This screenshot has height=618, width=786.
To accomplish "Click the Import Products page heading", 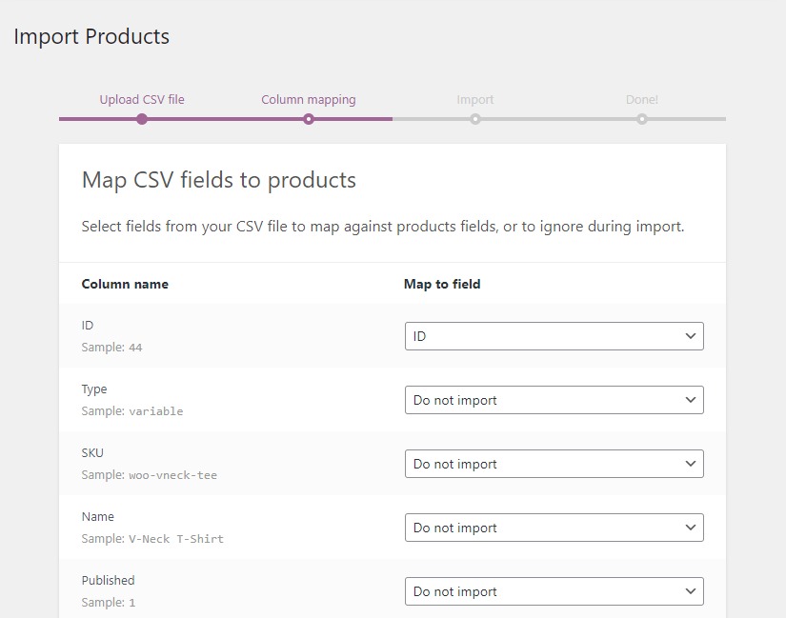I will 91,36.
